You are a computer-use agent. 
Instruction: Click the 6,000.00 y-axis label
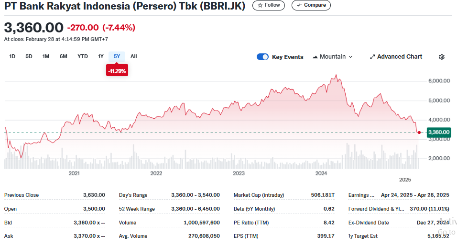(x=439, y=81)
